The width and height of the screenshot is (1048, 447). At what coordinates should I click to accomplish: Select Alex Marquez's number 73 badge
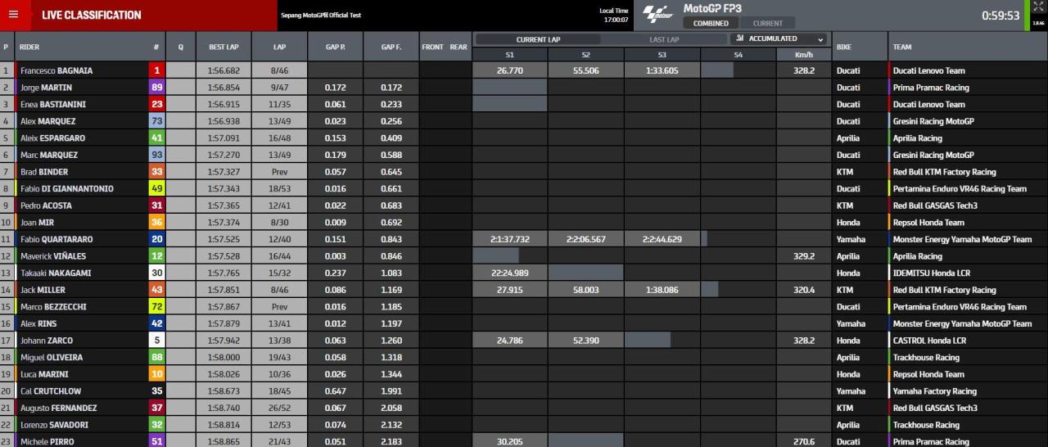pos(156,121)
